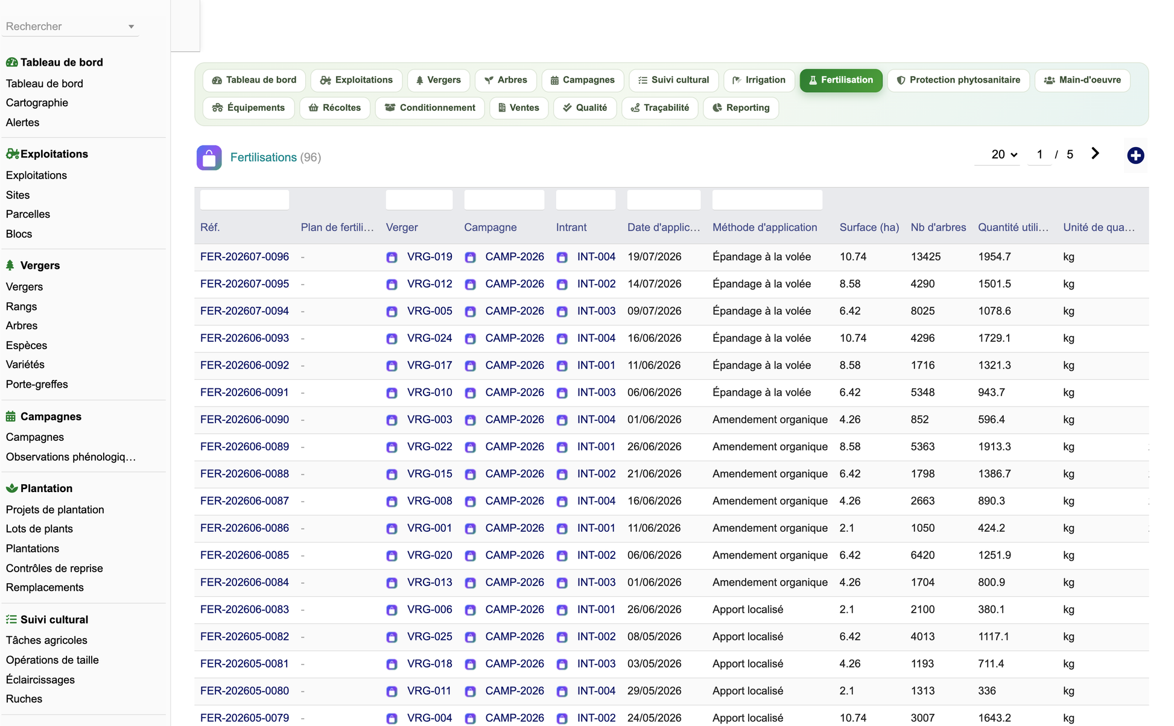
Task: Click the current page number field
Action: click(1039, 154)
